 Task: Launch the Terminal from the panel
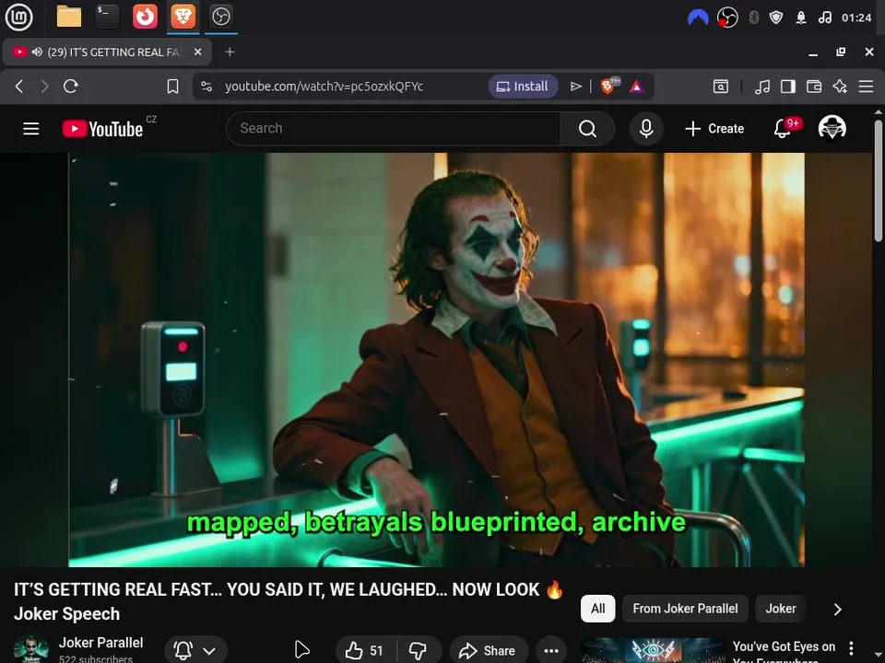(x=107, y=17)
